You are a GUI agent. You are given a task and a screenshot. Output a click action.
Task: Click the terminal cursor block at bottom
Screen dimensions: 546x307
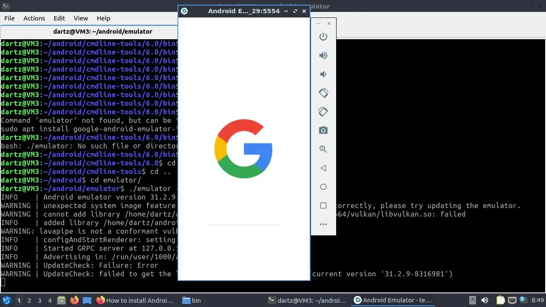tap(3, 282)
